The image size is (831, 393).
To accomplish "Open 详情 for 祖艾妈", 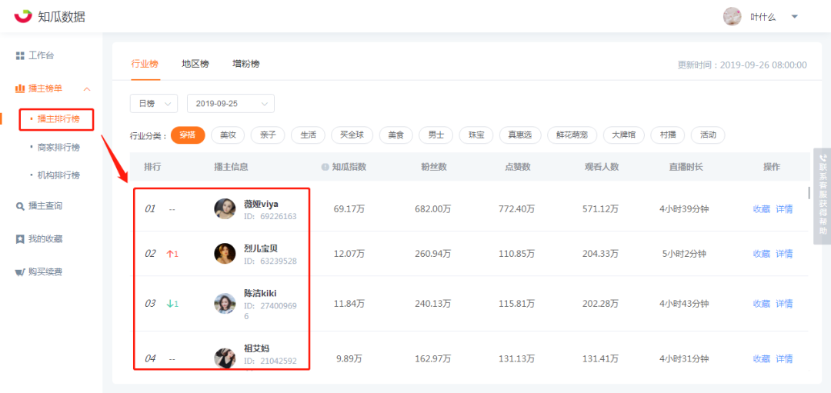I will pyautogui.click(x=784, y=358).
